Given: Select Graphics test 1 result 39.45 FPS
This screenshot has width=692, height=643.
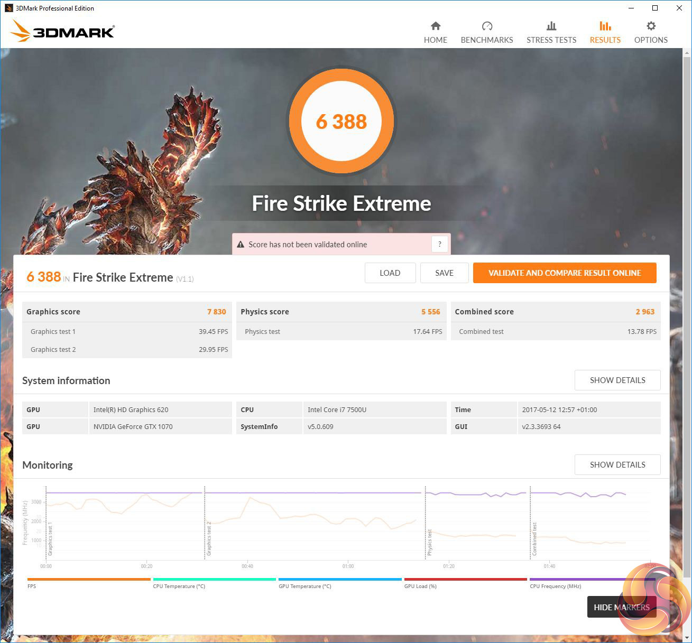Looking at the screenshot, I should (x=214, y=332).
